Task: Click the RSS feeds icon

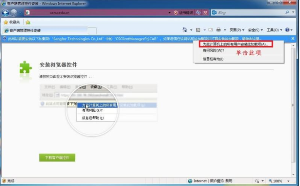Action: pyautogui.click(x=198, y=30)
